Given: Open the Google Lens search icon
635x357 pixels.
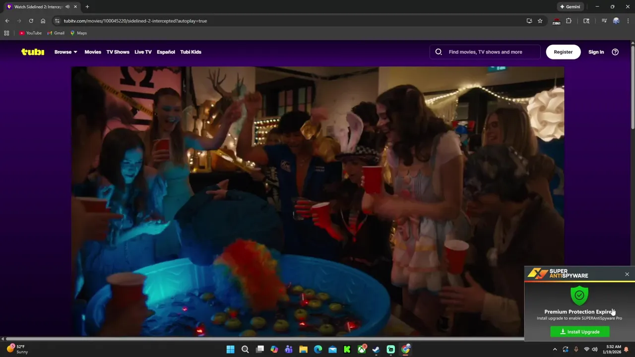Looking at the screenshot, I should click(x=586, y=21).
